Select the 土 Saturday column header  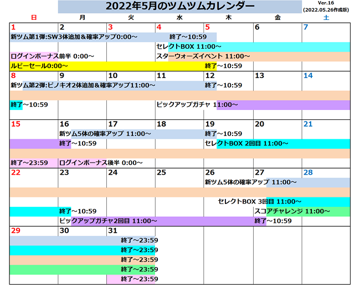pyautogui.click(x=326, y=18)
